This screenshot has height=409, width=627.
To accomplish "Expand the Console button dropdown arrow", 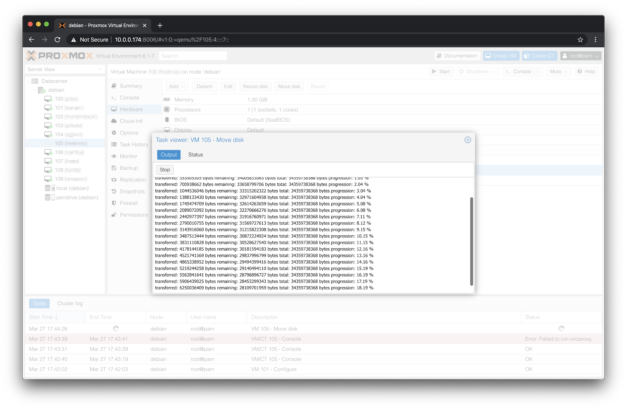I will 538,71.
